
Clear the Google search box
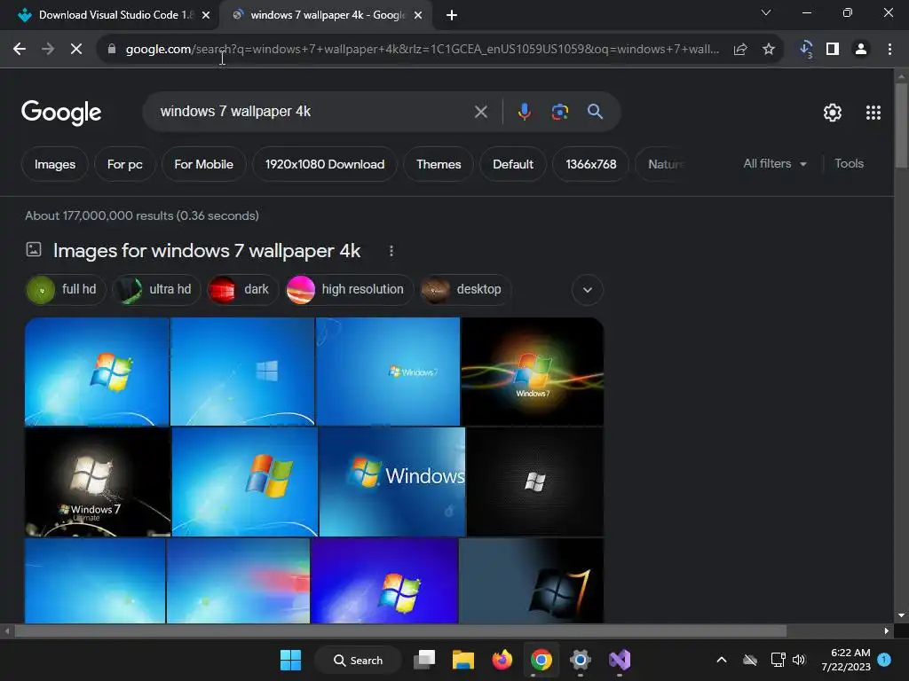point(480,112)
